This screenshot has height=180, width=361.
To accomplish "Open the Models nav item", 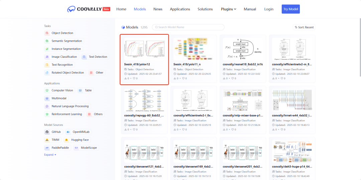I will click(140, 9).
